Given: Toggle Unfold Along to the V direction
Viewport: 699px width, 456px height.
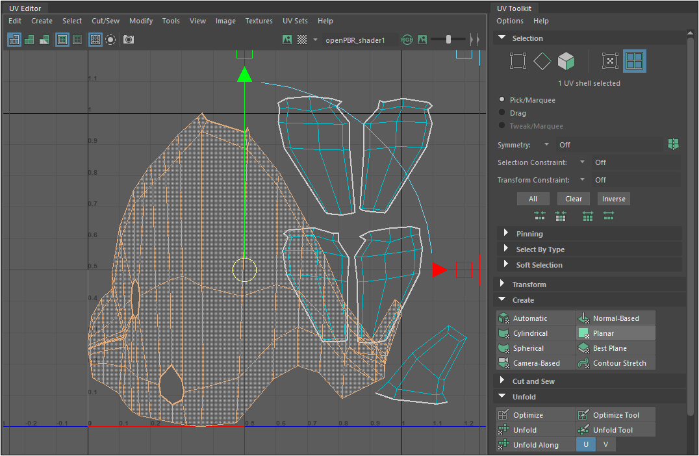Looking at the screenshot, I should [x=605, y=445].
